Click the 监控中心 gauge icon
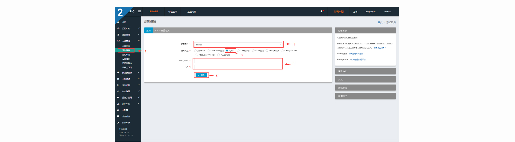 click(x=118, y=28)
